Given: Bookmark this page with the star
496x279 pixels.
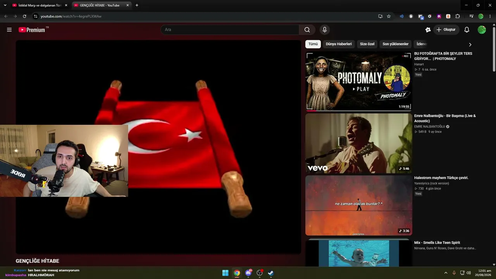Looking at the screenshot, I should coord(389,16).
